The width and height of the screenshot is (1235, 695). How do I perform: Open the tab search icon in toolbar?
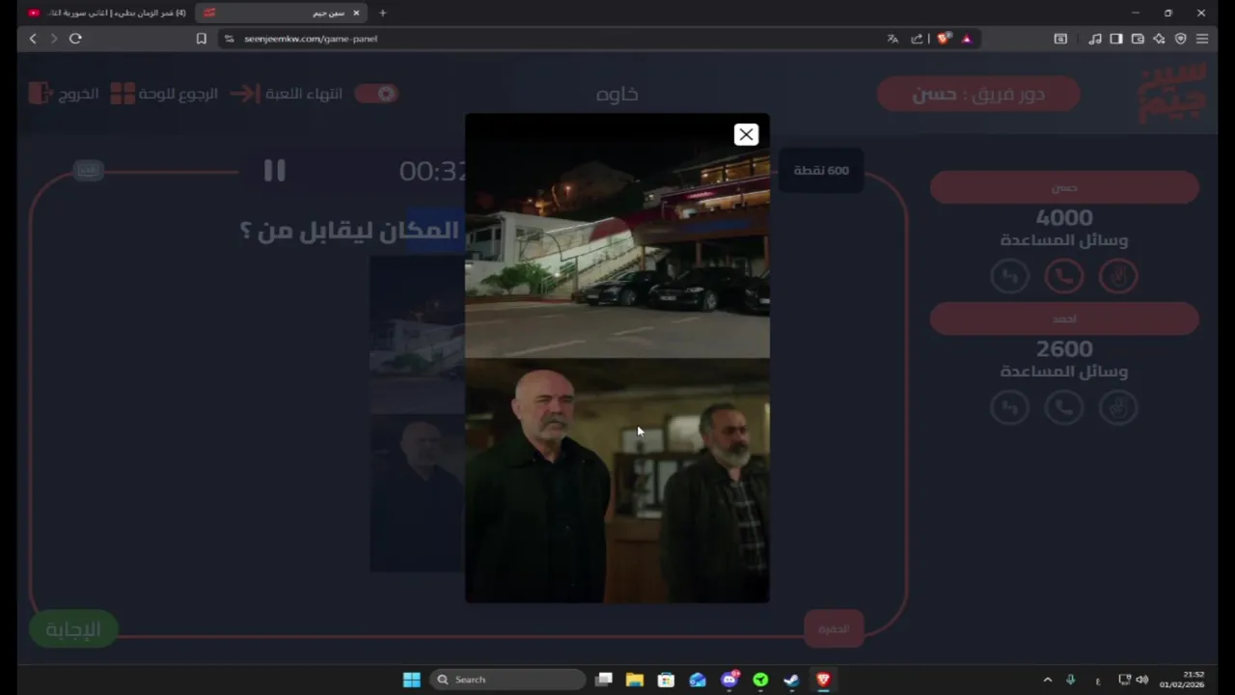click(x=1060, y=39)
